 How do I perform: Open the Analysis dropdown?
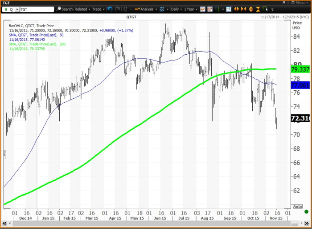[146, 9]
